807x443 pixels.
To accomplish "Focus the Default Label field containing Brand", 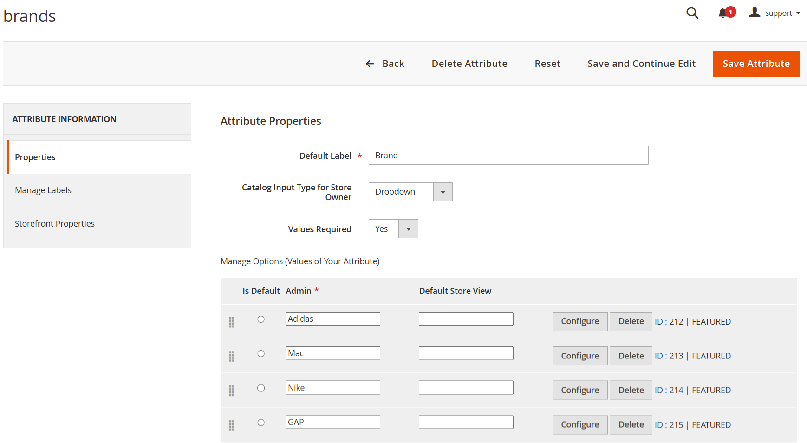I will tap(508, 156).
